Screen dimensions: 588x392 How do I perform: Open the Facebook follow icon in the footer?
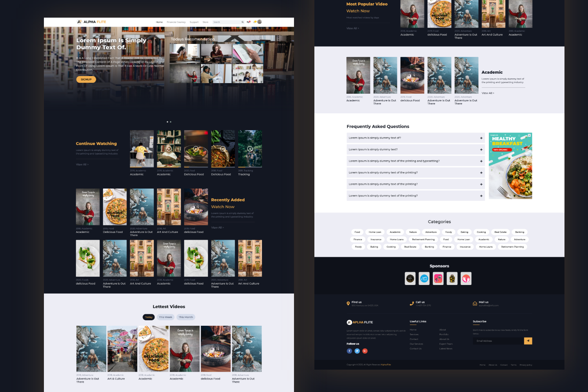coord(349,351)
